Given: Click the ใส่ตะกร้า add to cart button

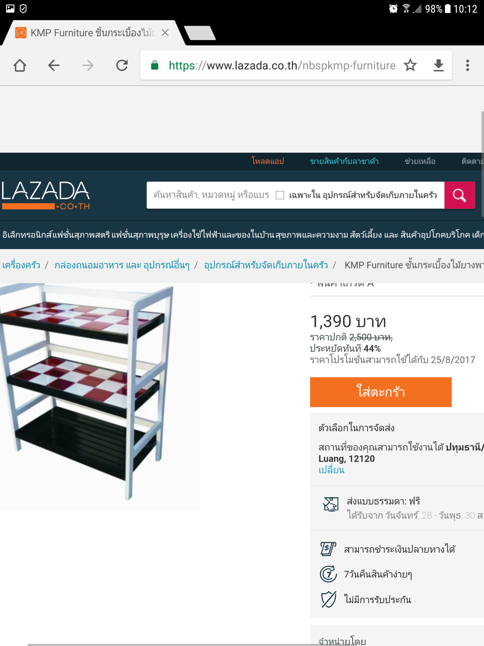Looking at the screenshot, I should coord(381,392).
